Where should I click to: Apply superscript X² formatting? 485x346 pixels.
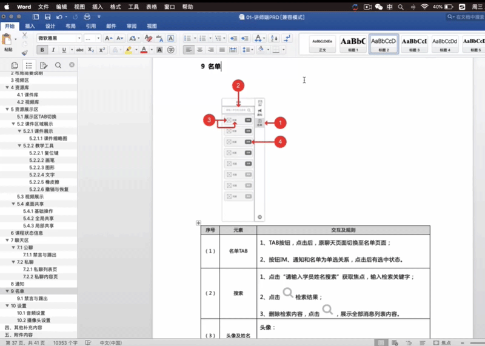(102, 50)
